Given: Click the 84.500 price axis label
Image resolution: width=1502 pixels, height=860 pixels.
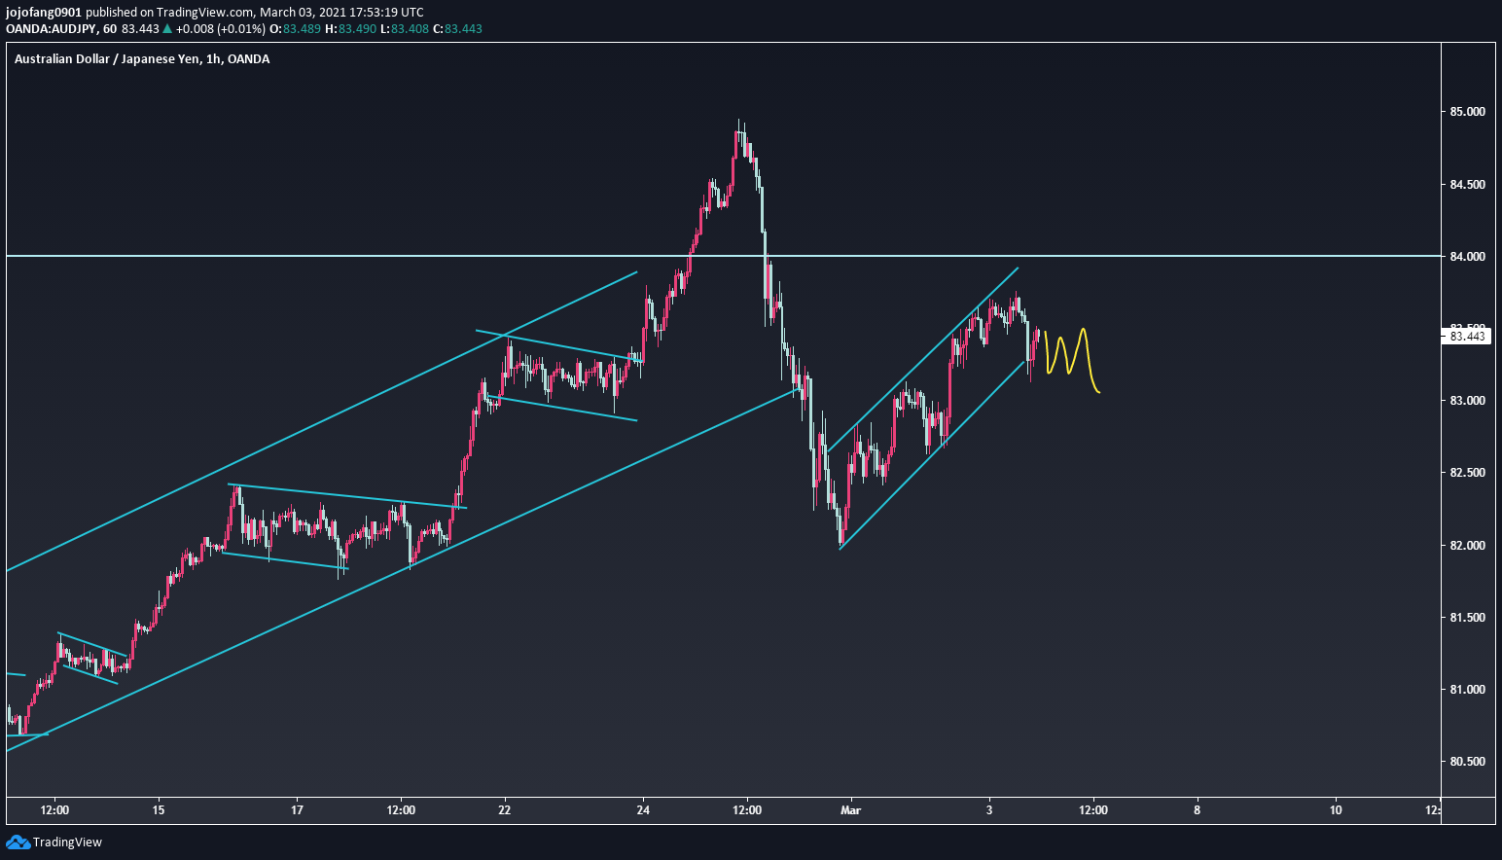Looking at the screenshot, I should (x=1467, y=185).
